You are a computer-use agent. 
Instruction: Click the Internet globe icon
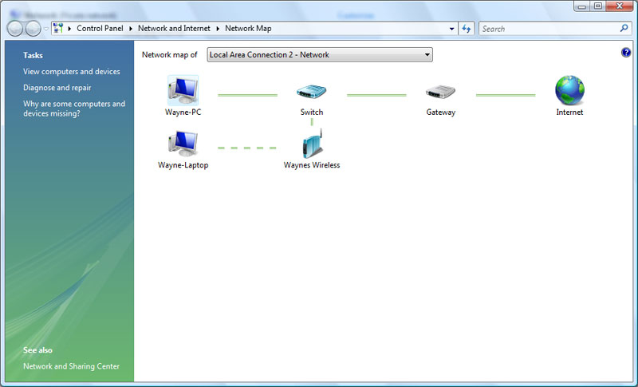click(569, 90)
